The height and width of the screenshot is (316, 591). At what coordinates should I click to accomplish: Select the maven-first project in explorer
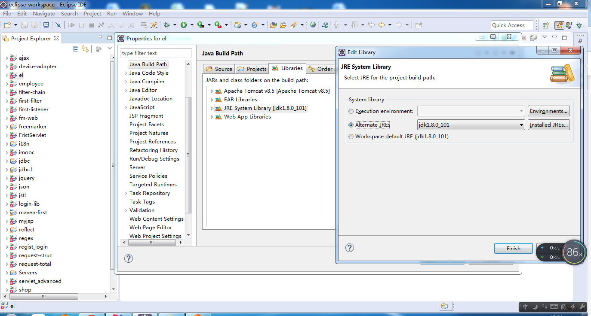tap(33, 213)
